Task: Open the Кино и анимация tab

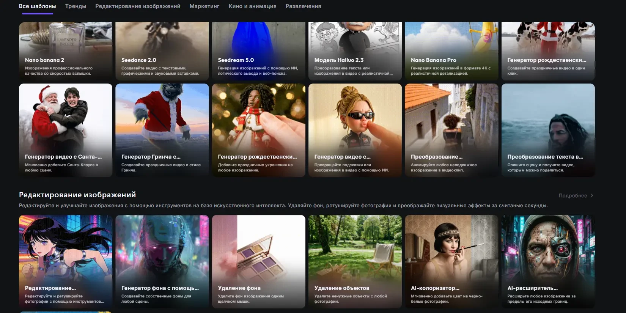Action: point(252,6)
